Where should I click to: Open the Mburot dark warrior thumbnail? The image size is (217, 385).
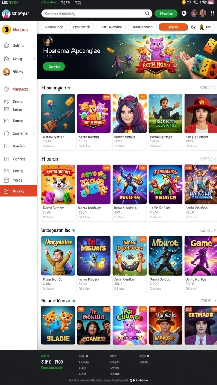(x=165, y=256)
